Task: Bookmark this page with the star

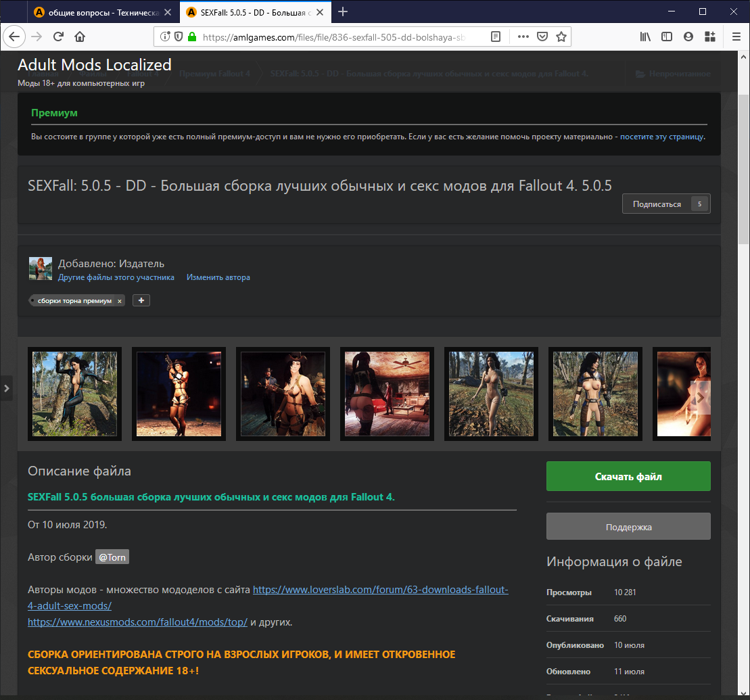Action: pos(561,37)
